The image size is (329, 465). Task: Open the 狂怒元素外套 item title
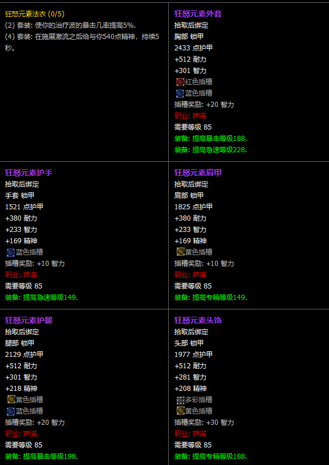coord(198,14)
